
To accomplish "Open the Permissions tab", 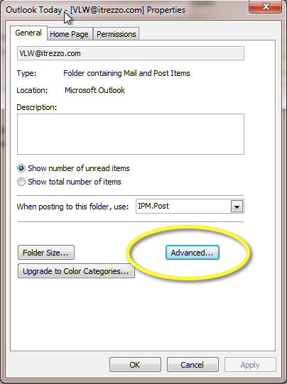I will (x=117, y=34).
